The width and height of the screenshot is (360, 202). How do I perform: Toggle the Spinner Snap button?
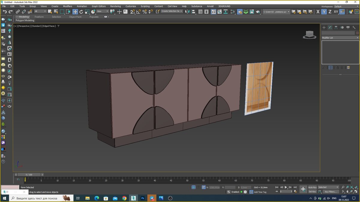pos(150,12)
